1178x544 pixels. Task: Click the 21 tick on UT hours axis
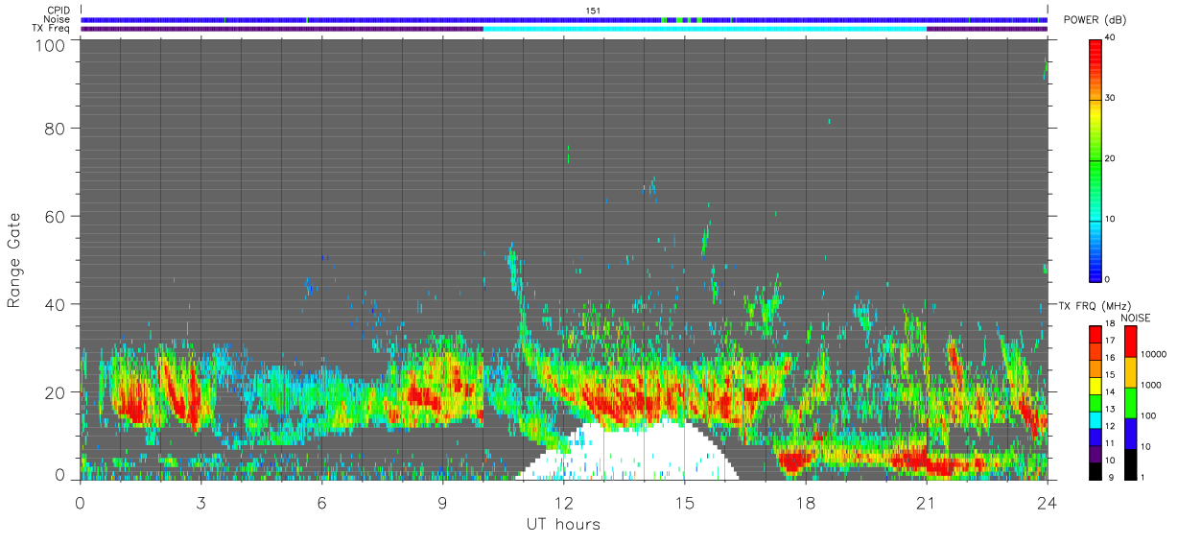coord(927,502)
